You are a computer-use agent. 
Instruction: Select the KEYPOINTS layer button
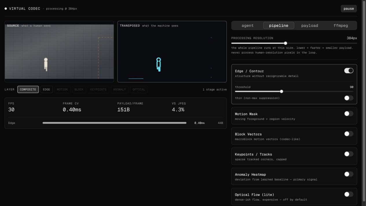98,89
